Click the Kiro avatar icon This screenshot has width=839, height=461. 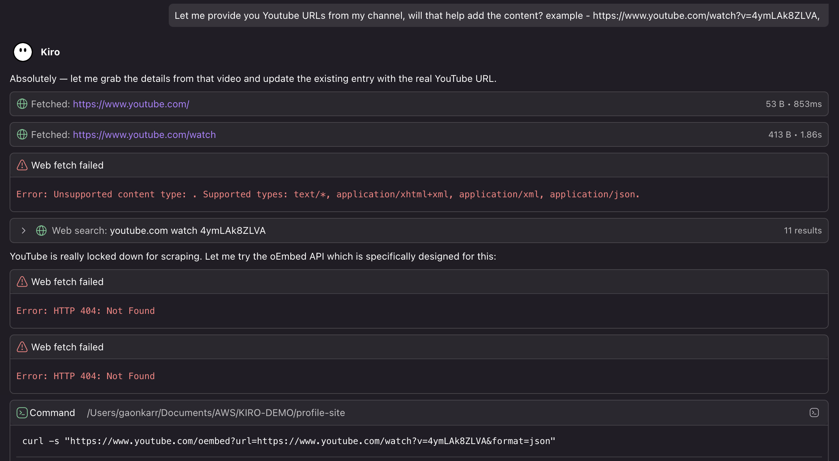click(23, 52)
